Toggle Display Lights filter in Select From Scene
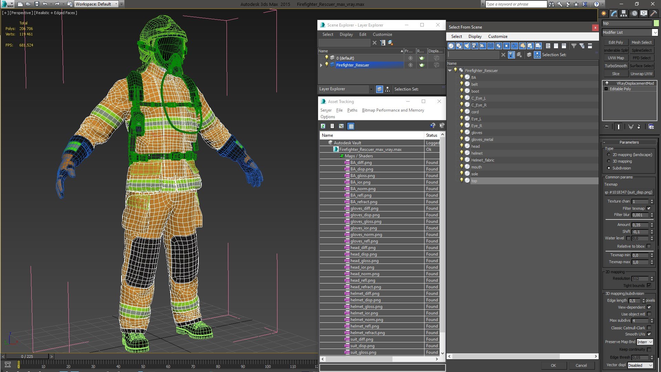661x372 pixels. tap(467, 46)
